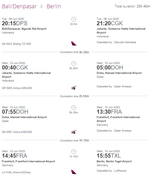The height and width of the screenshot is (176, 152).
Task: Click the Bali/Denpasar origin heading
Action: click(x=19, y=7)
